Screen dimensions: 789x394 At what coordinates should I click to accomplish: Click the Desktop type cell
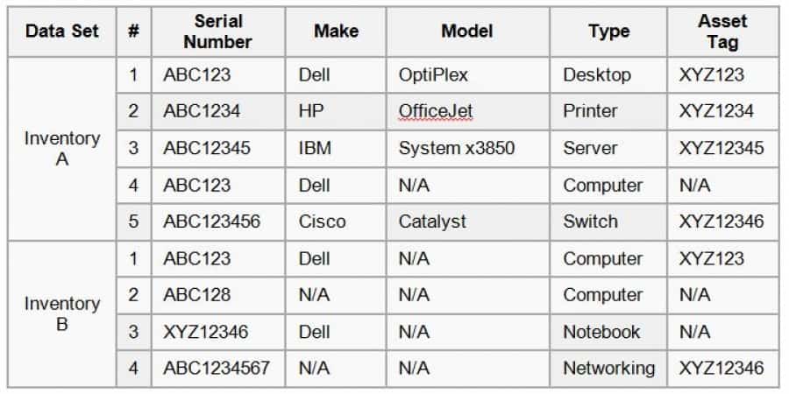click(596, 75)
